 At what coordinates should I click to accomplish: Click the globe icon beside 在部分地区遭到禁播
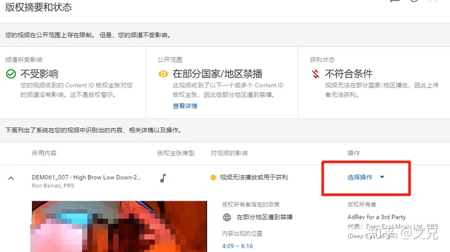click(x=227, y=217)
